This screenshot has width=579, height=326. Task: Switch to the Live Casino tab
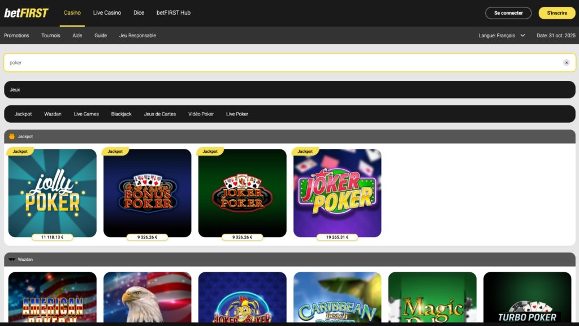pyautogui.click(x=107, y=12)
